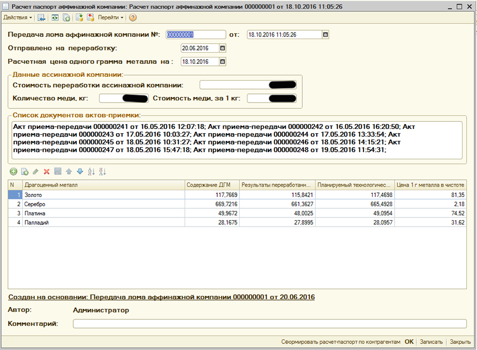Screen dimensions: 477x350
Task: Click 'Сформировать расчет-паспорт по контрагентам' button
Action: click(x=340, y=342)
